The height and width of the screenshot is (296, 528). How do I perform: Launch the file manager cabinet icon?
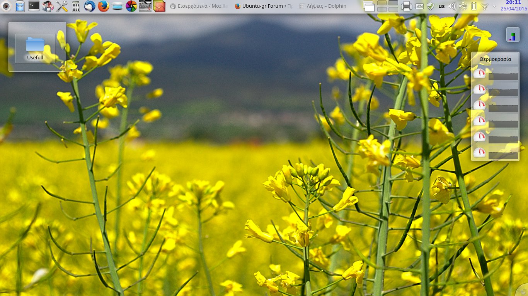click(20, 6)
